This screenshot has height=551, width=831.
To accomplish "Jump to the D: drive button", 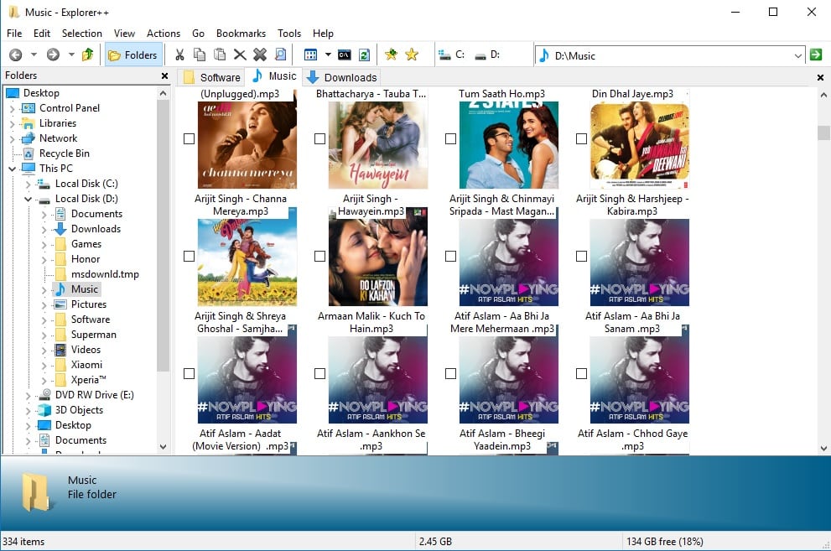I will 487,55.
